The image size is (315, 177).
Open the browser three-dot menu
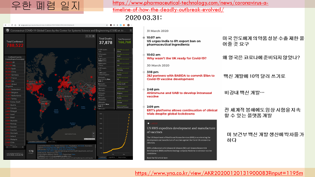point(131,25)
